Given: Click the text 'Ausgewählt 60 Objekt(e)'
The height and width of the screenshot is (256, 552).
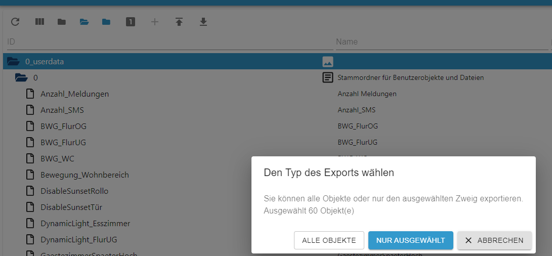Looking at the screenshot, I should coord(309,211).
